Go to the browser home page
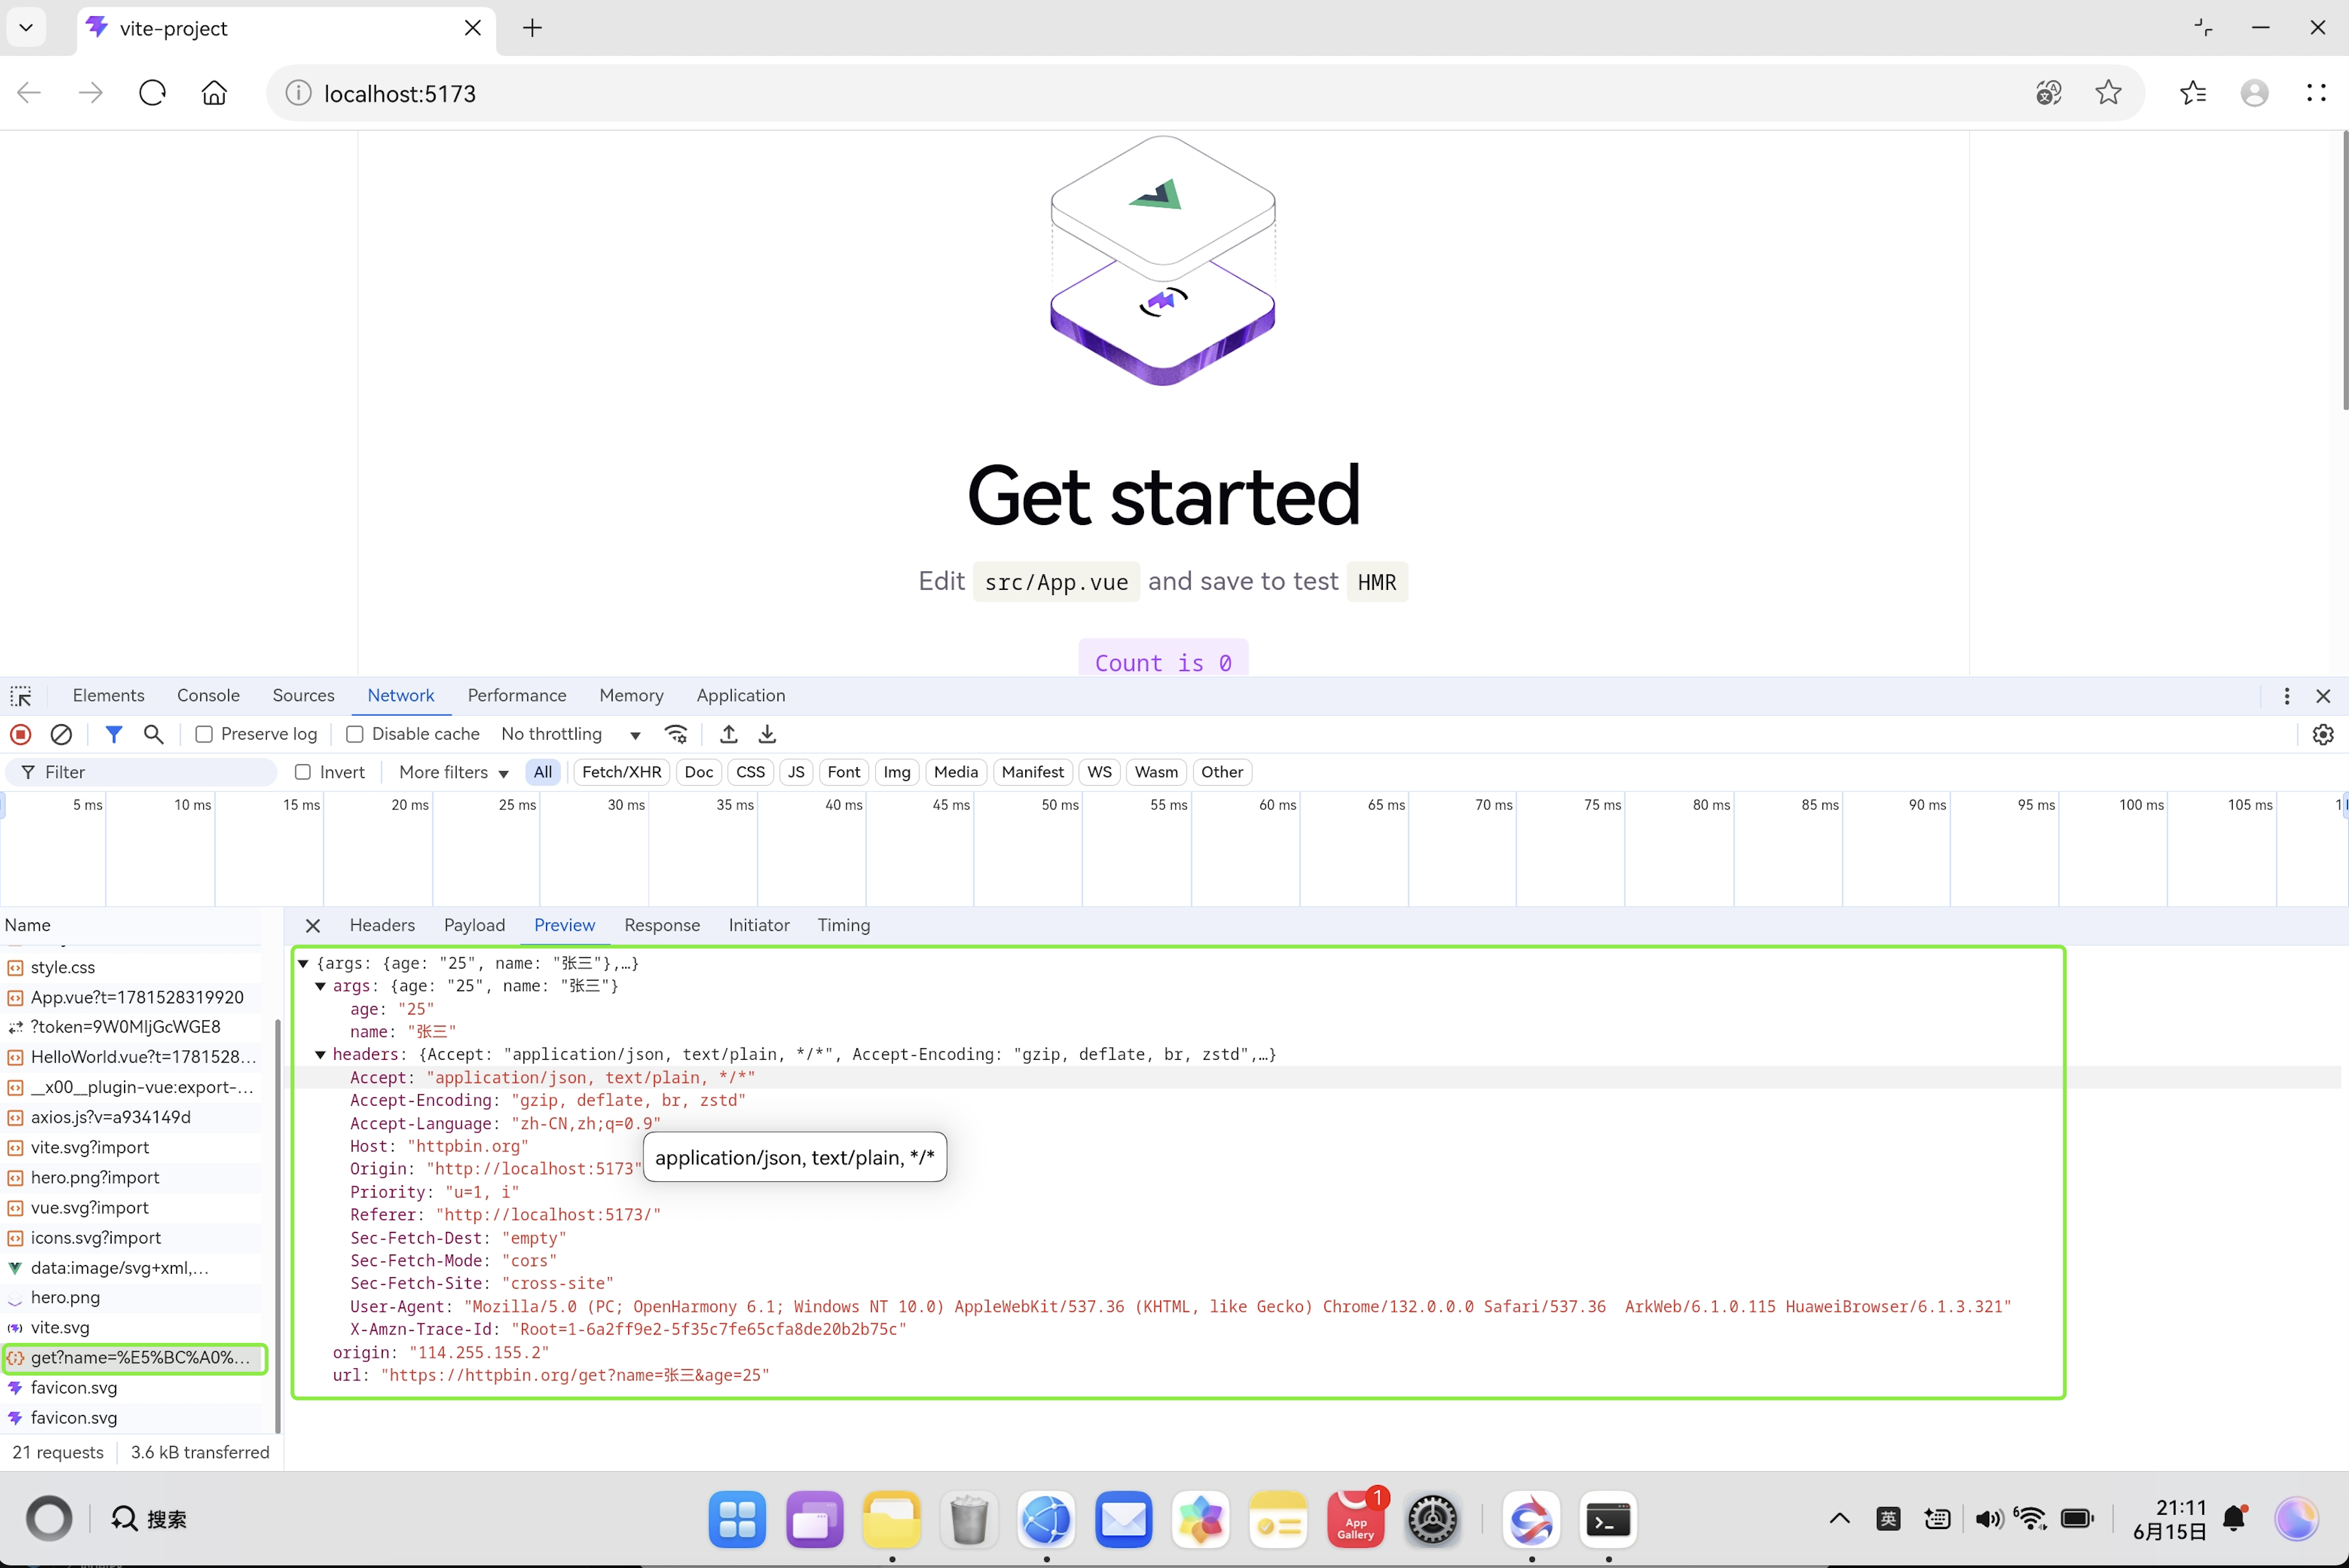Viewport: 2349px width, 1568px height. tap(214, 93)
